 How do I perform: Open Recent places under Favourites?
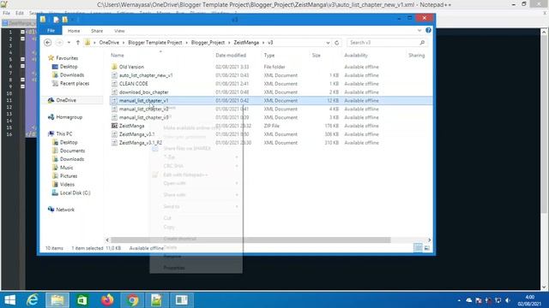[75, 84]
